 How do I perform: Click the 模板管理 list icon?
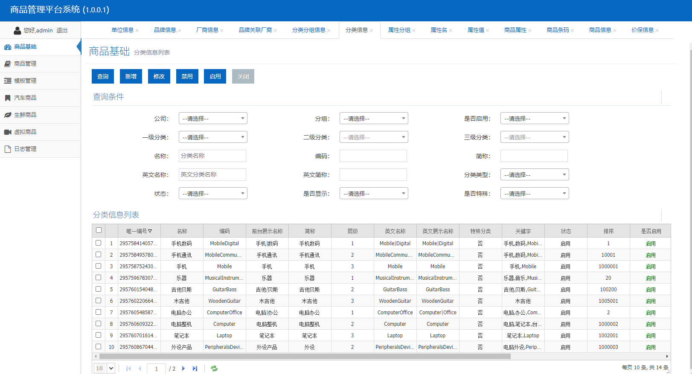pyautogui.click(x=8, y=81)
